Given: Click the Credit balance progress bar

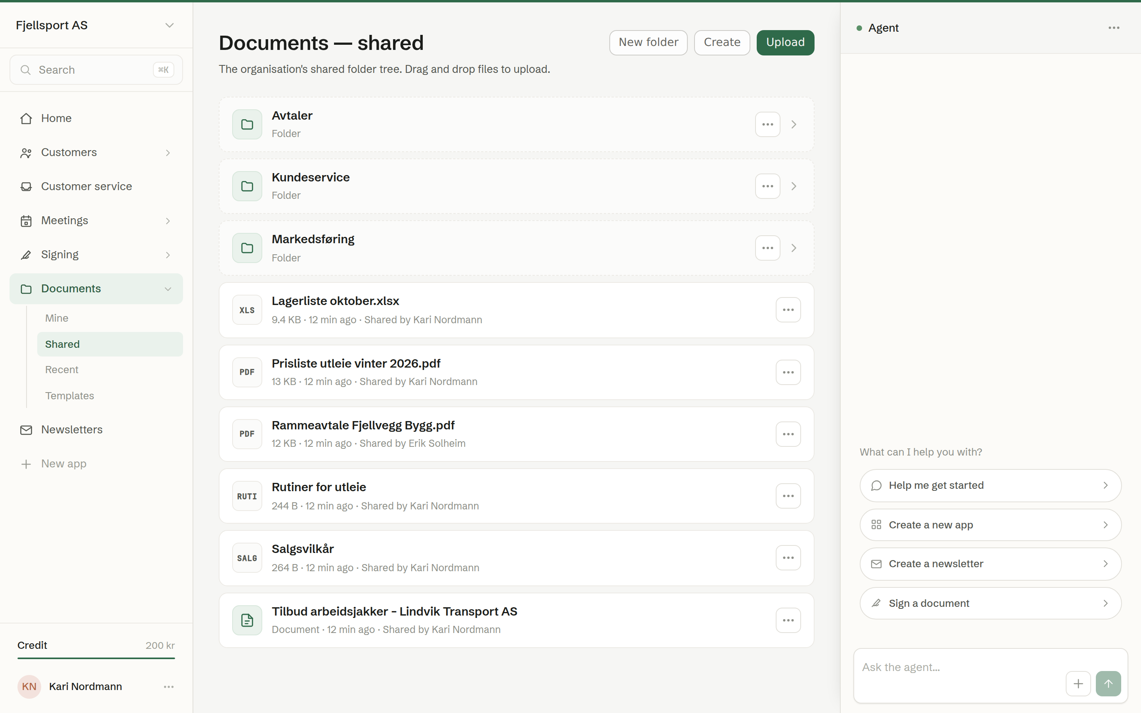Looking at the screenshot, I should pos(96,658).
